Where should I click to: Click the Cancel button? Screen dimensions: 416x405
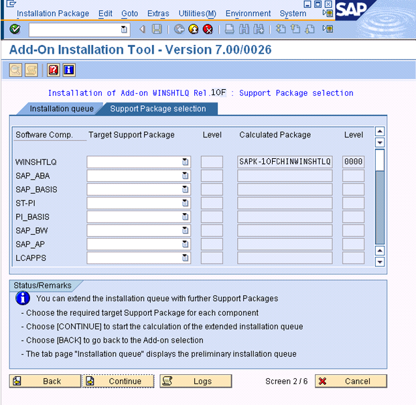(x=351, y=382)
